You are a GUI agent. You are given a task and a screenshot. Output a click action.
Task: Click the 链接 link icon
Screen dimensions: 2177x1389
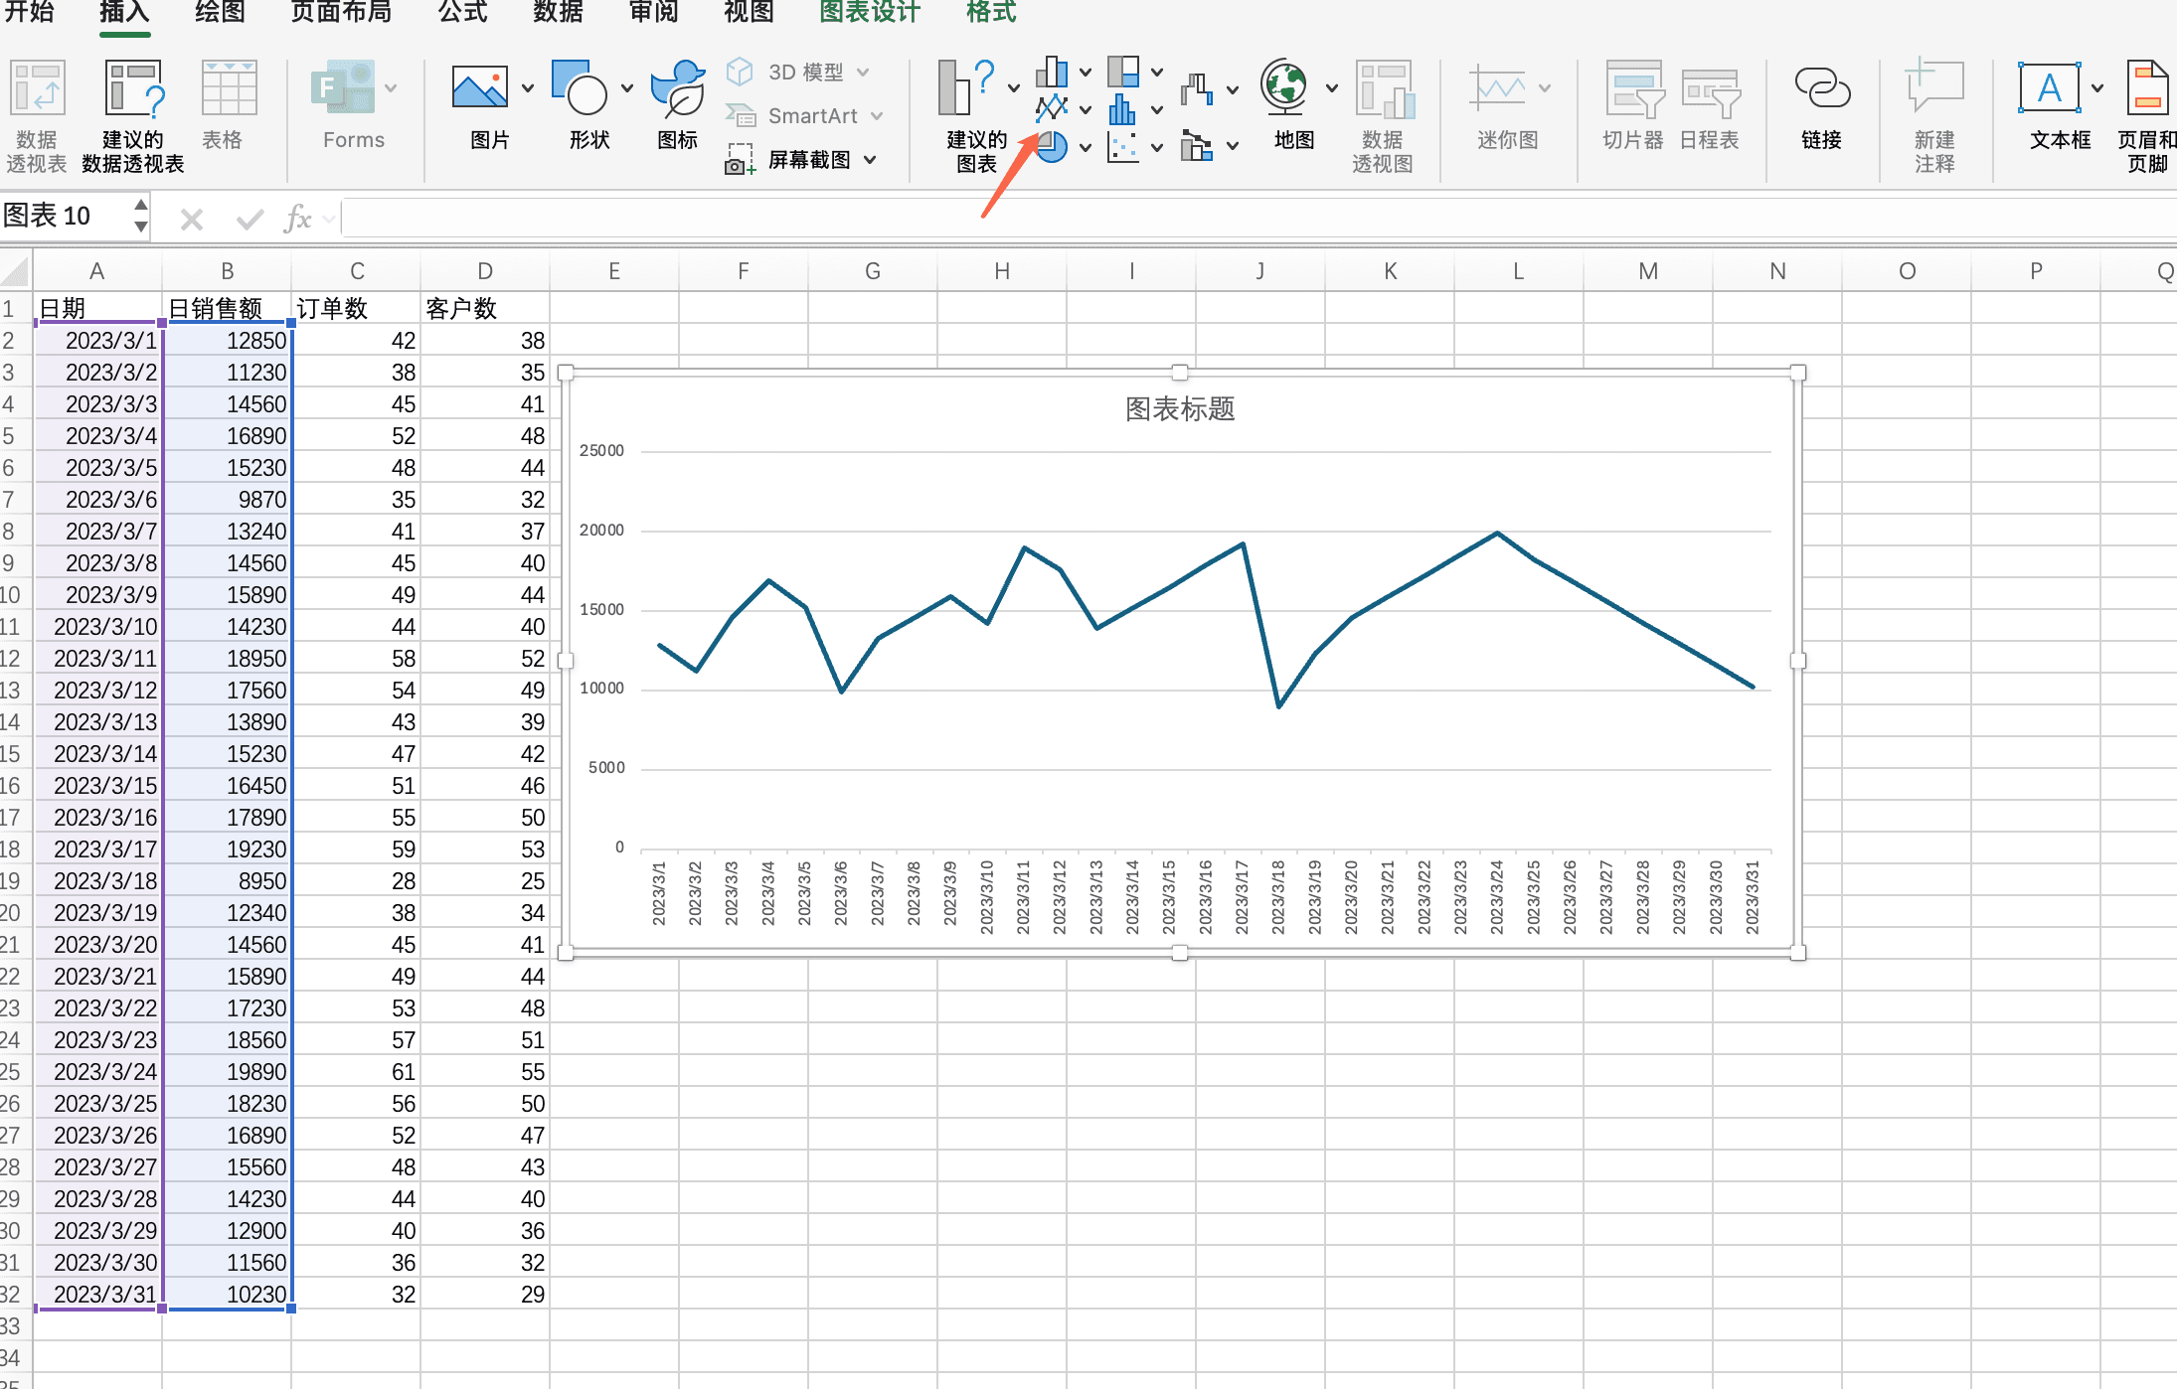coord(1821,89)
